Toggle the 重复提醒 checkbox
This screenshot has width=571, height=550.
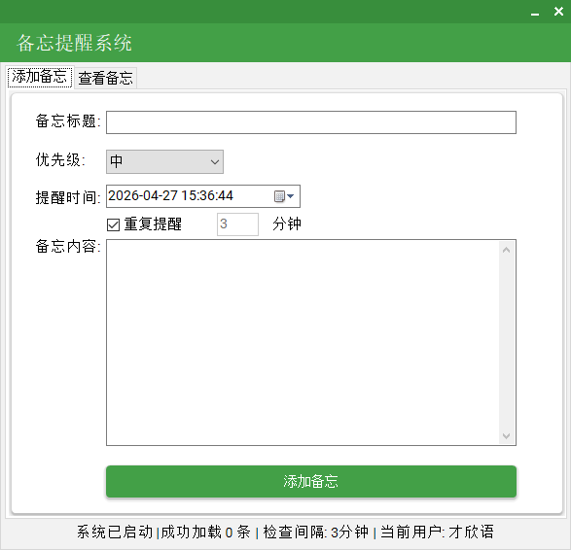pyautogui.click(x=113, y=224)
